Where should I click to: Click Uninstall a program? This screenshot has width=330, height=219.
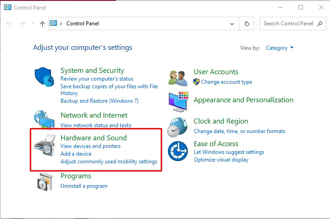tap(84, 186)
